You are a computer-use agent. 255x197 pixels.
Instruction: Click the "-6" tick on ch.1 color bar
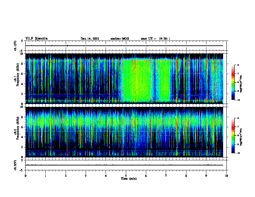click(x=237, y=65)
